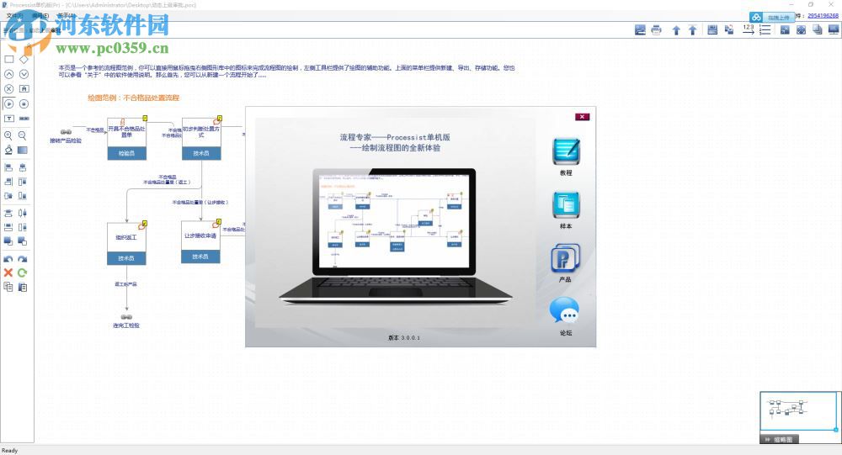Image resolution: width=842 pixels, height=455 pixels.
Task: Select the boxed letter A tool
Action: 24,89
